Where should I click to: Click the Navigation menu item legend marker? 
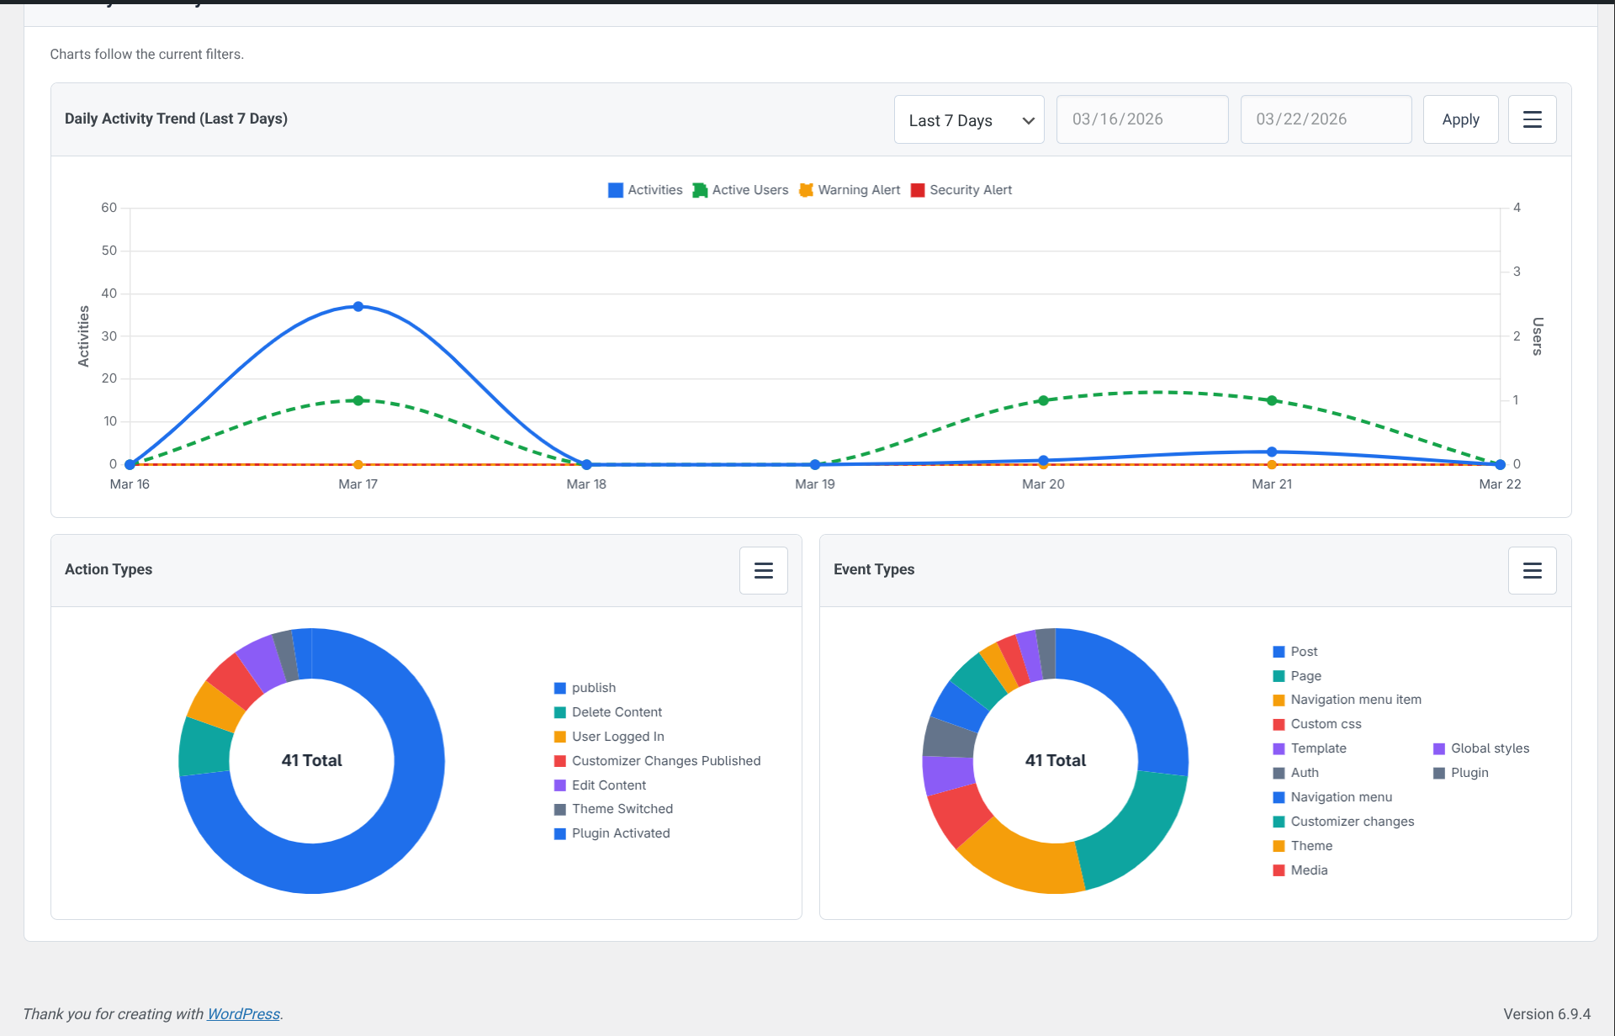tap(1279, 700)
